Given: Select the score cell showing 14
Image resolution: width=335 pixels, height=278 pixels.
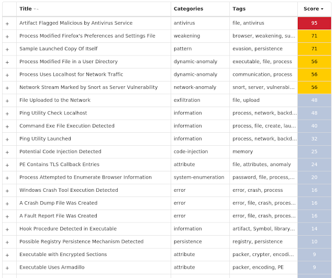Looking at the screenshot, I should click(314, 228).
